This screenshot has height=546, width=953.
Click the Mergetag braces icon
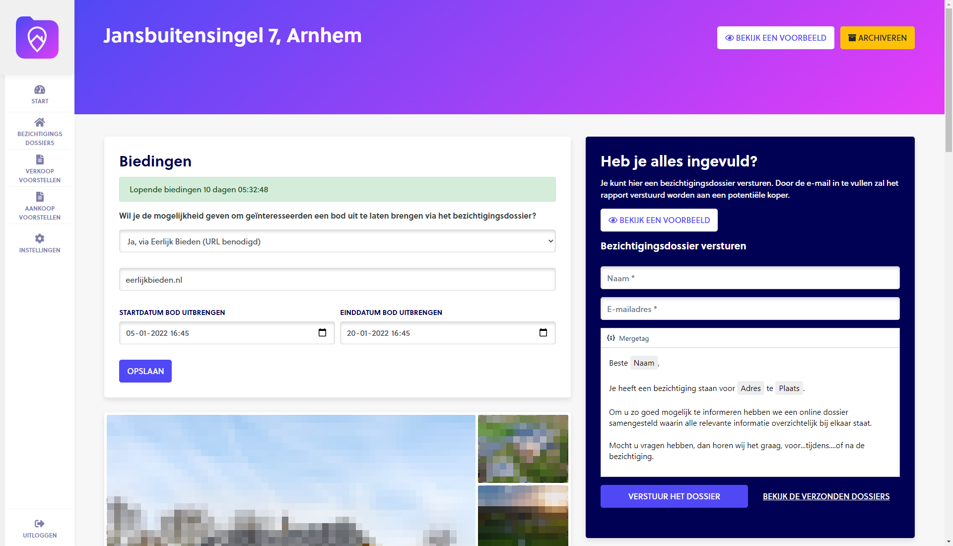(611, 338)
